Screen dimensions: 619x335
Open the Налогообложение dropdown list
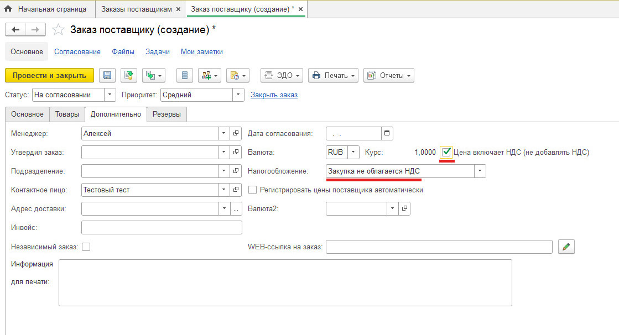click(480, 171)
